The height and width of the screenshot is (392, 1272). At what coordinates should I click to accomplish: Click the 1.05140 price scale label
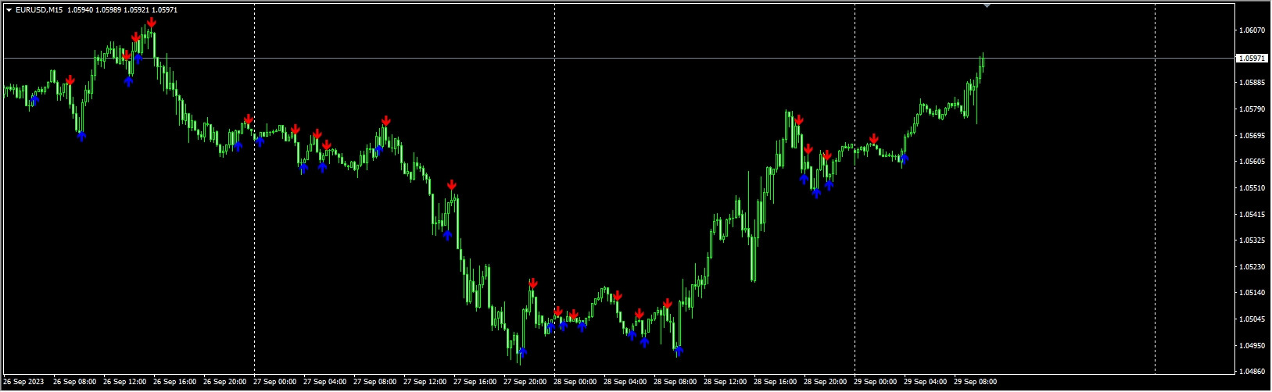(x=1252, y=293)
